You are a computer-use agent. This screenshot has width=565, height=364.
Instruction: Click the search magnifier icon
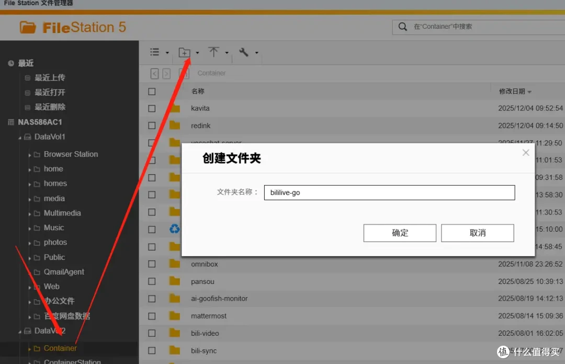(402, 27)
